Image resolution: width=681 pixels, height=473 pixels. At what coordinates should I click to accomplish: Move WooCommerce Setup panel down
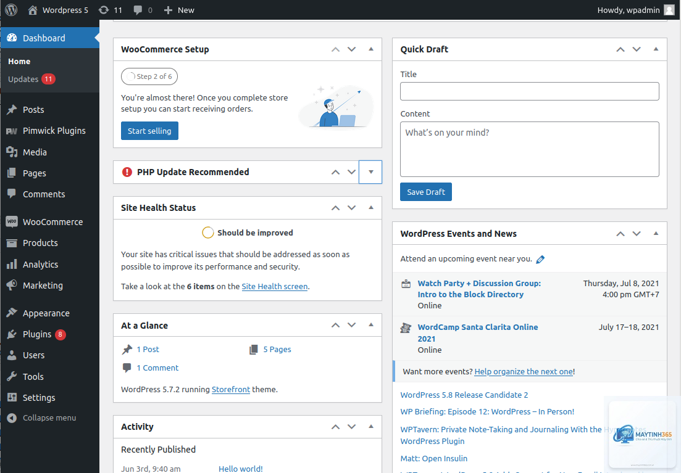coord(352,49)
